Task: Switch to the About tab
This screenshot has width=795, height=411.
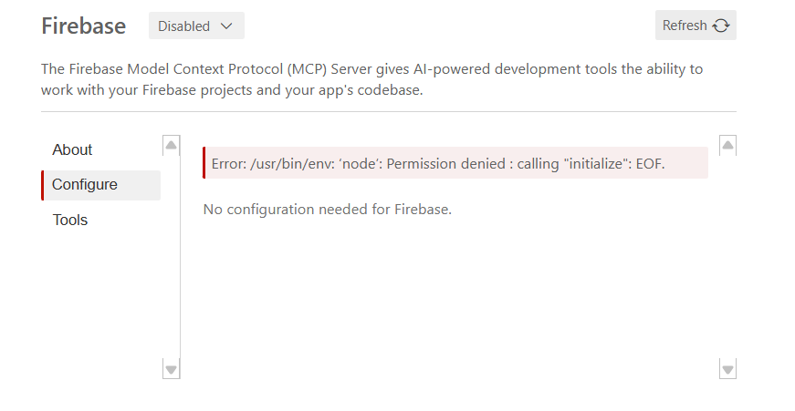Action: point(73,149)
